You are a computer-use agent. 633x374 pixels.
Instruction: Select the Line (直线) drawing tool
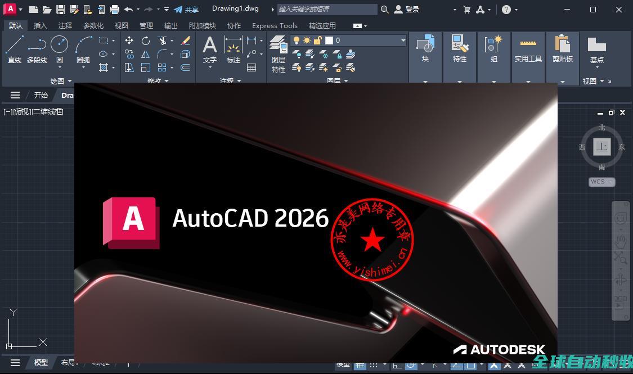(15, 48)
